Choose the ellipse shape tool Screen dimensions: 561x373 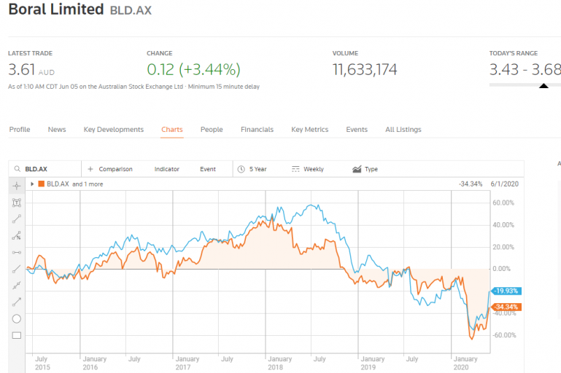tap(17, 318)
